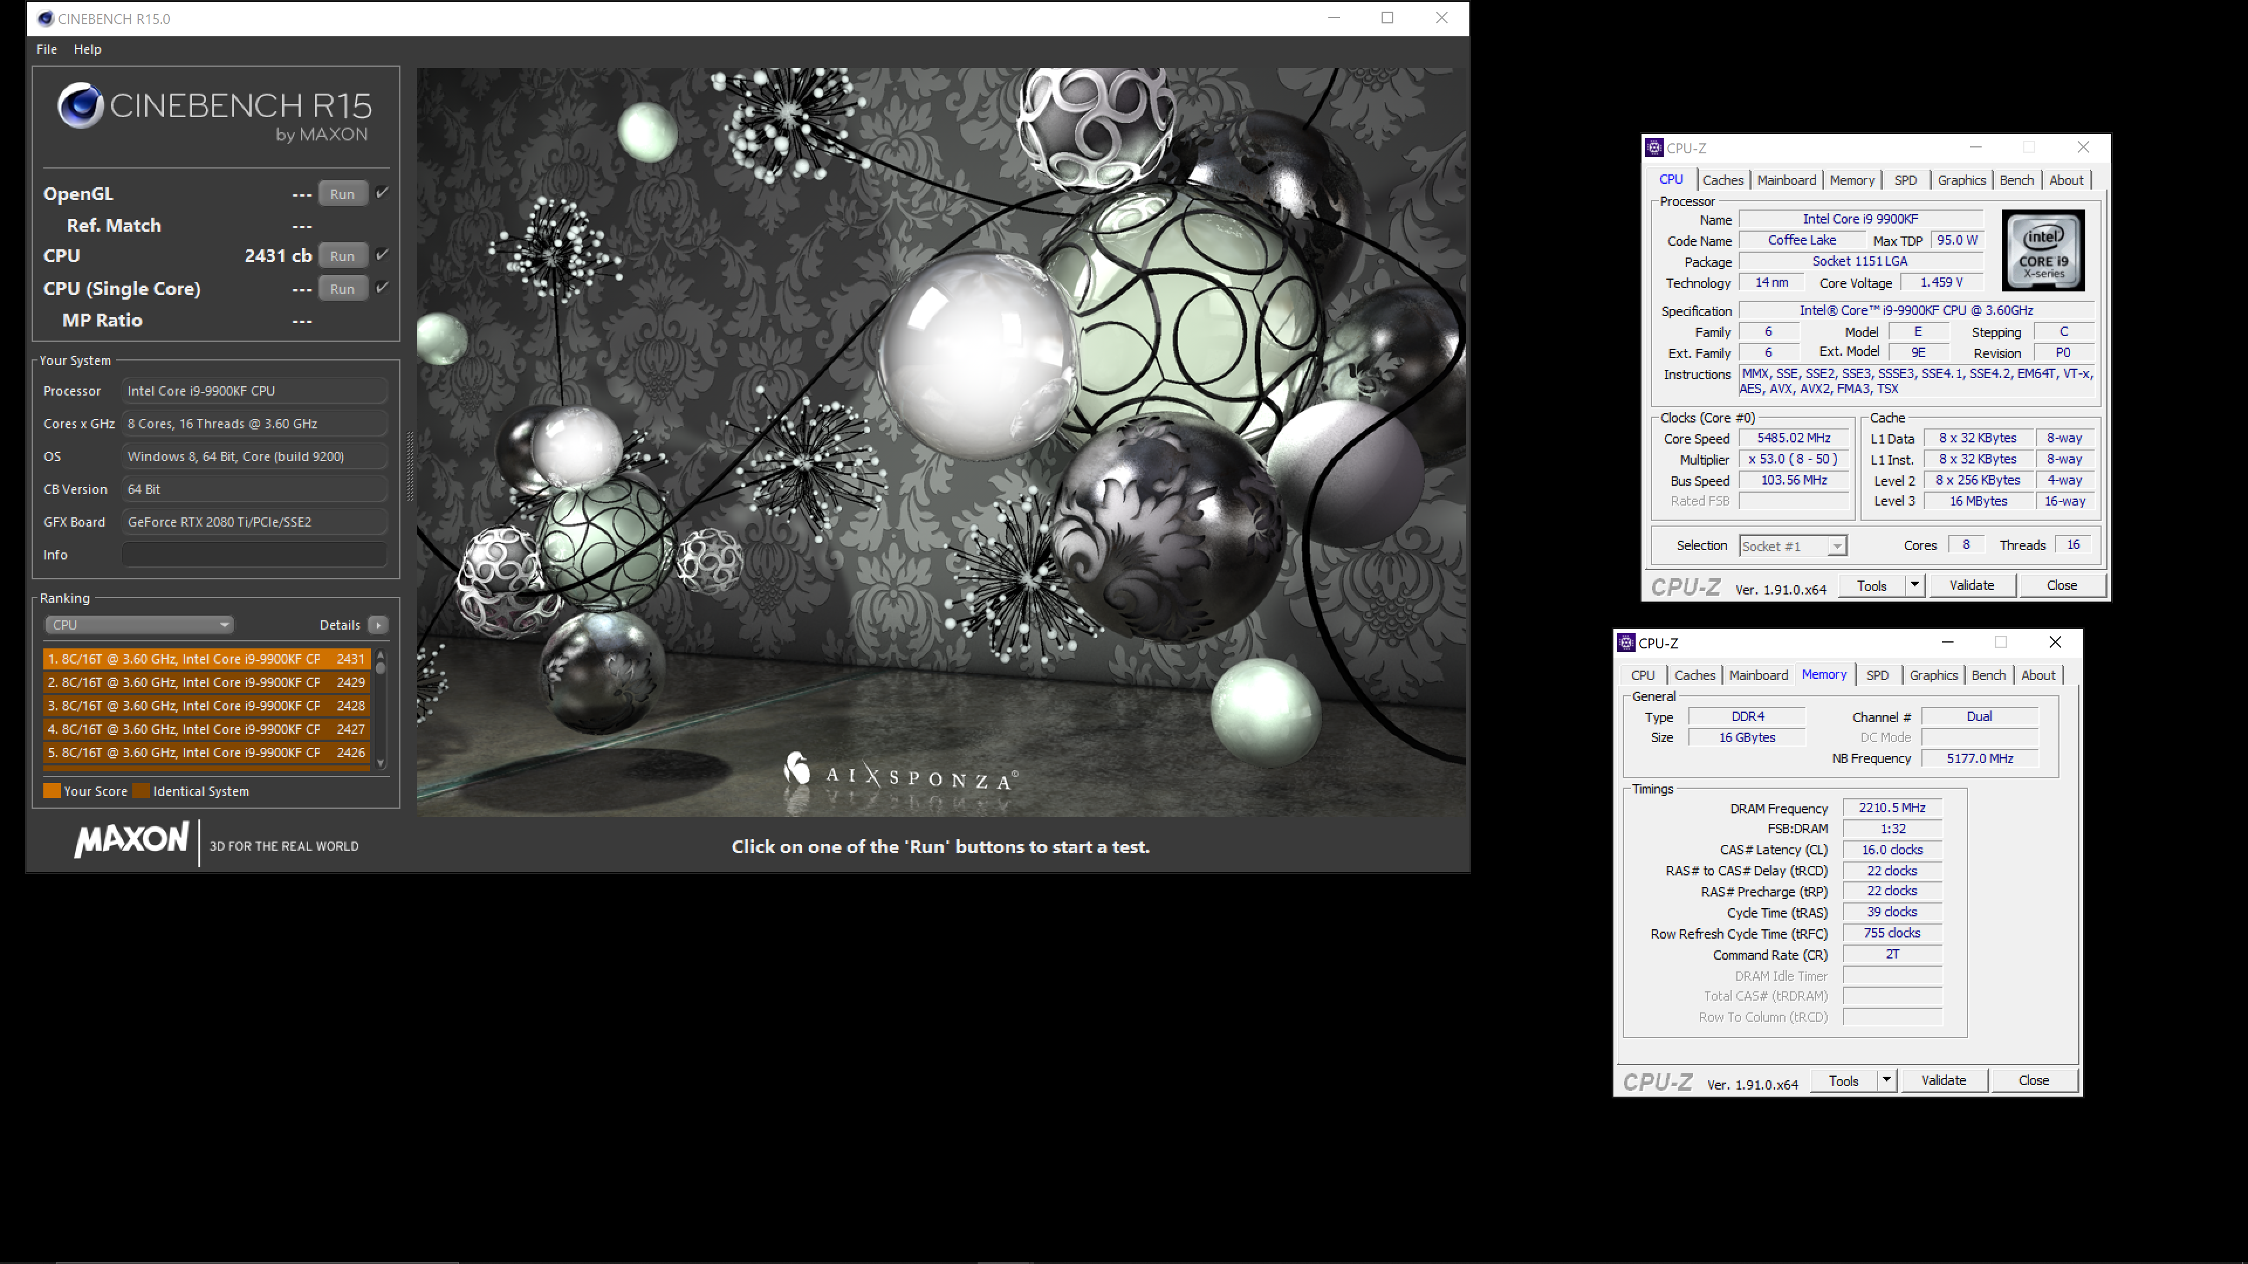
Task: Switch to Bench tab in upper CPU-Z
Action: (x=2016, y=180)
